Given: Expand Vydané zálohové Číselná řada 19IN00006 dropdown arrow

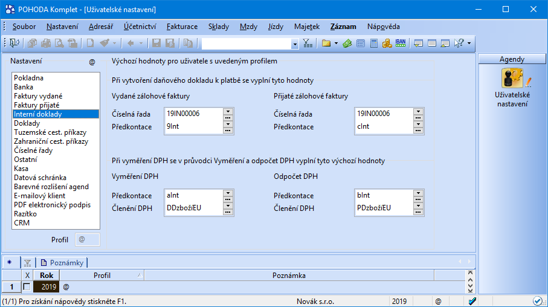Looking at the screenshot, I should tap(228, 112).
